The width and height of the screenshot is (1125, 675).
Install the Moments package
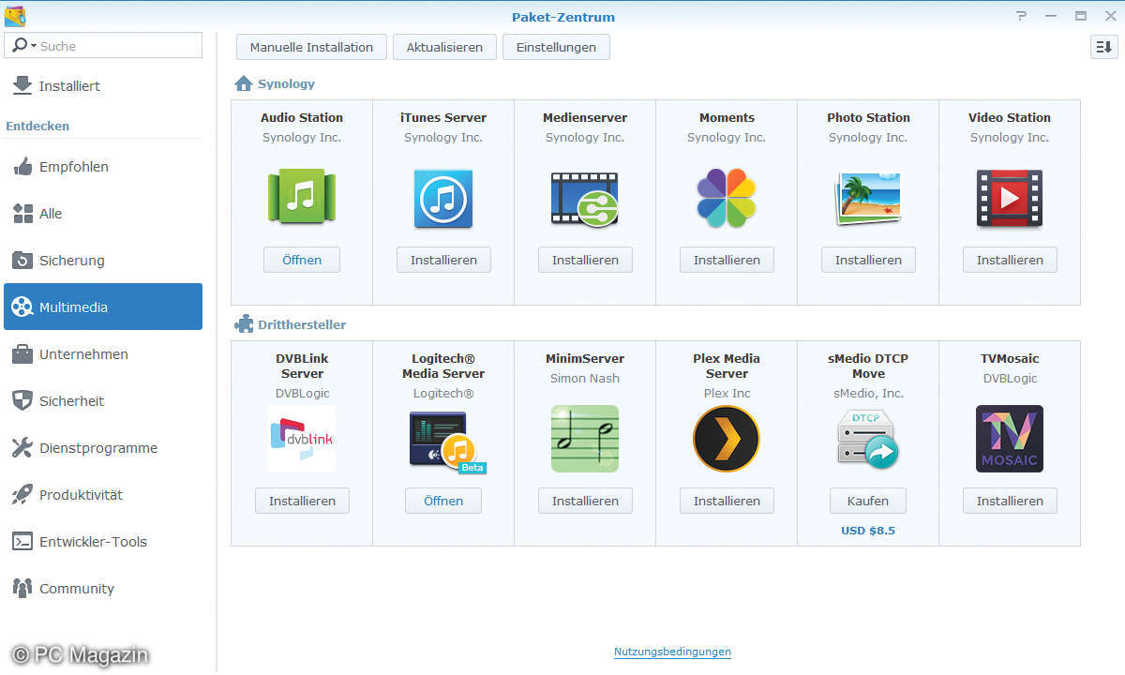click(727, 260)
